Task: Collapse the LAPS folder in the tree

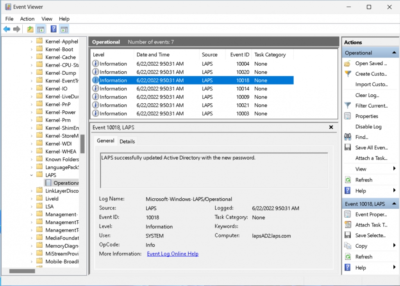Action: (x=31, y=175)
